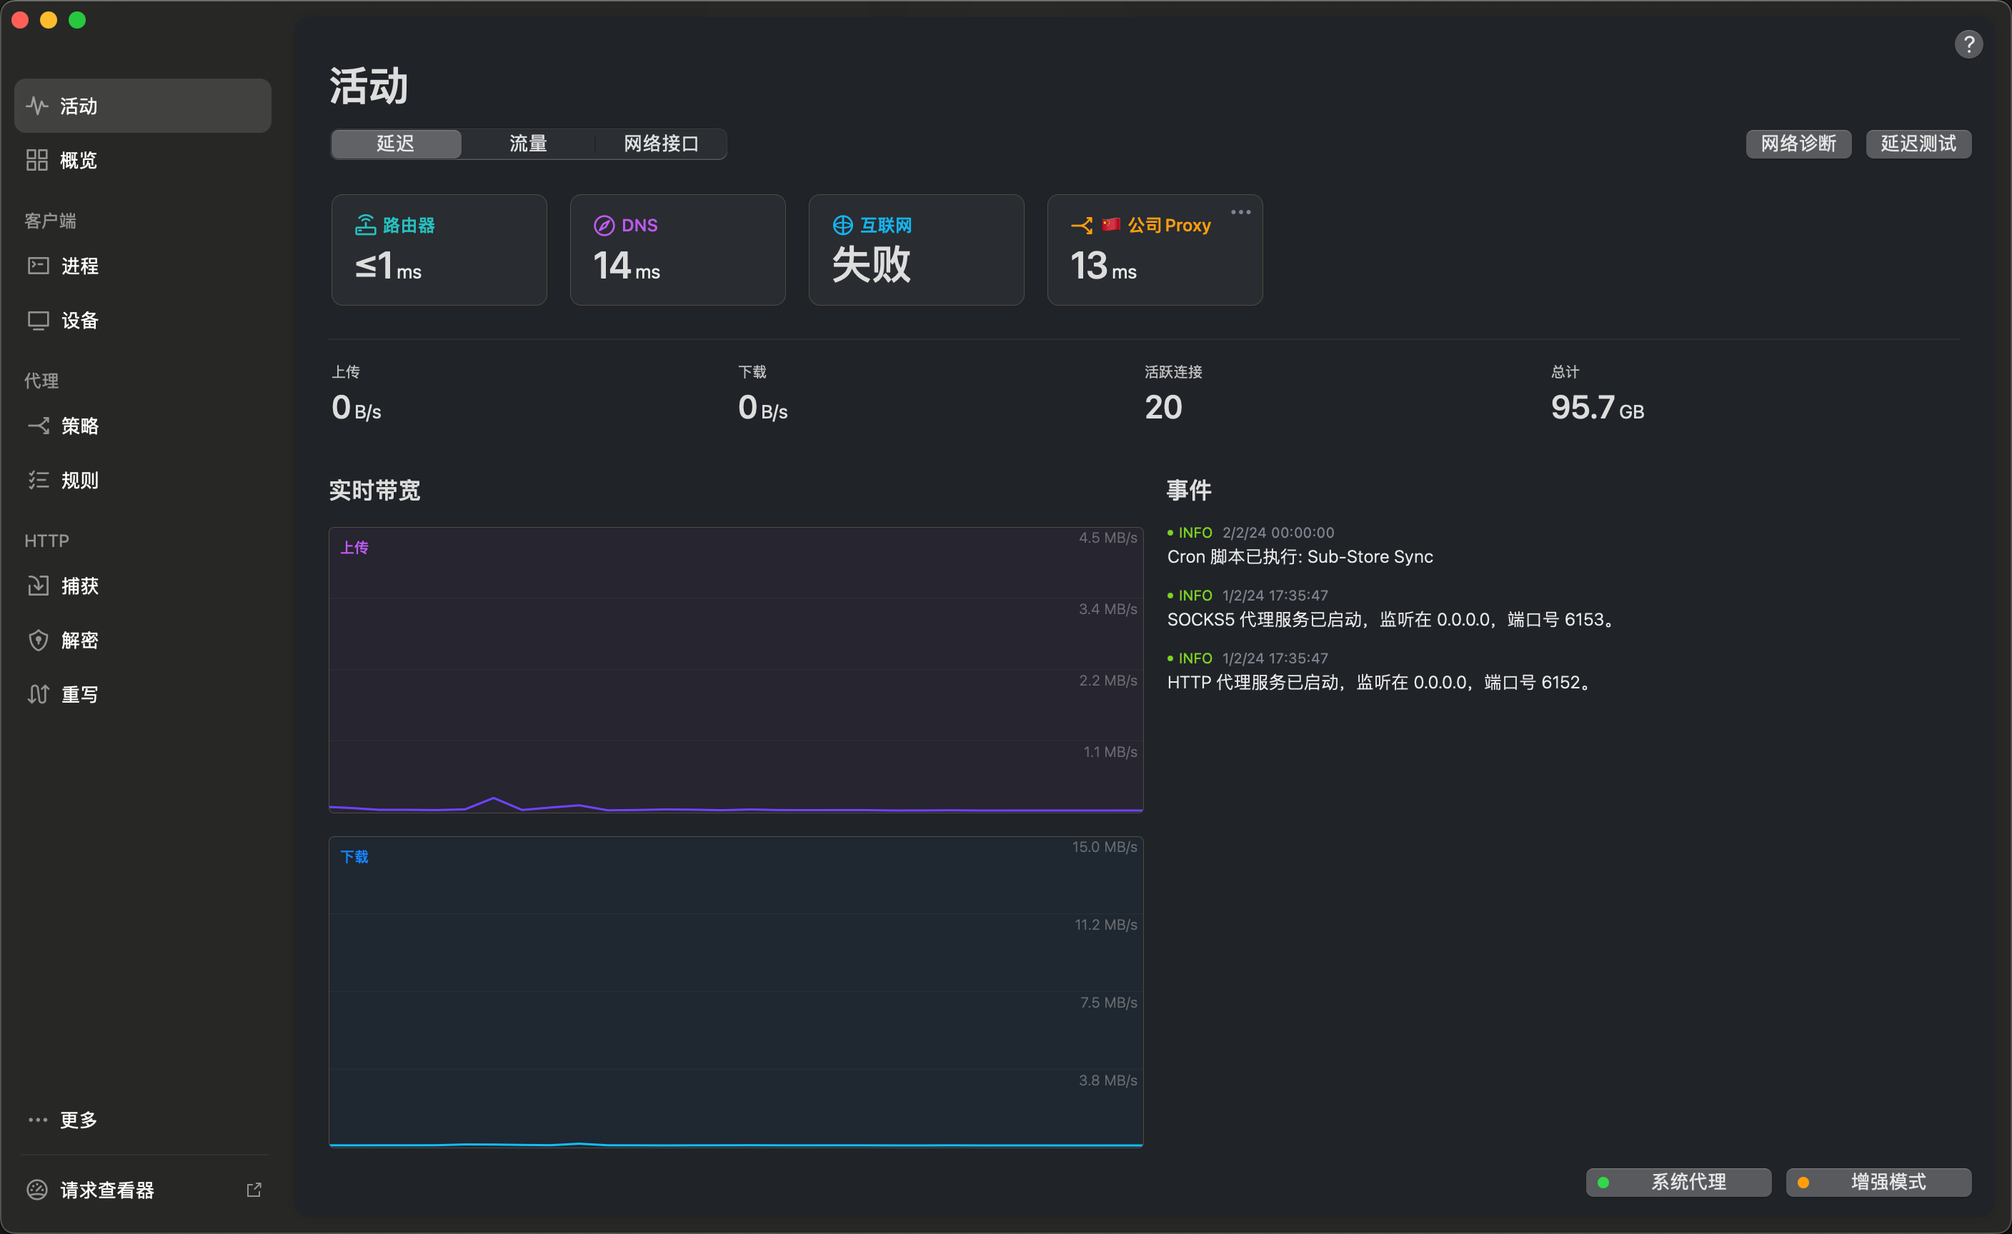
Task: Switch to the 流量 traffic tab
Action: point(527,144)
